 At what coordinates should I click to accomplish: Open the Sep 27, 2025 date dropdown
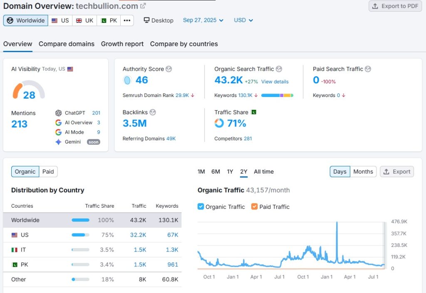pyautogui.click(x=203, y=20)
